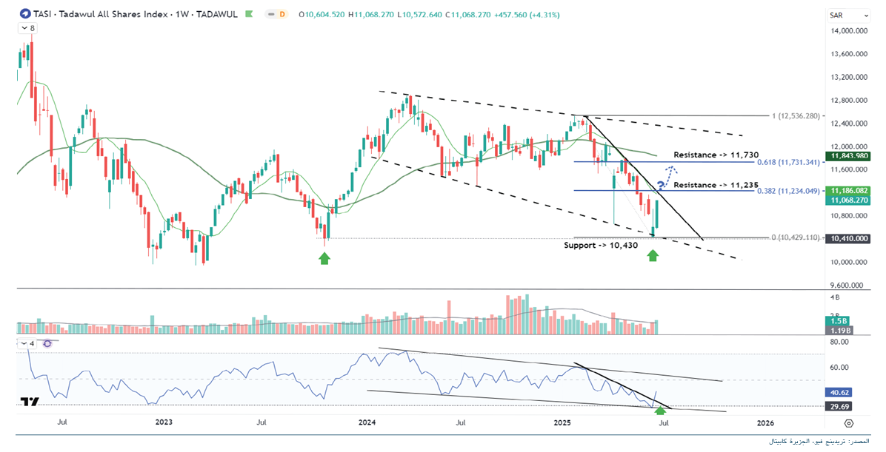The image size is (886, 452).
Task: Expand the collapsed RSI legend showing 4
Action: (x=27, y=343)
